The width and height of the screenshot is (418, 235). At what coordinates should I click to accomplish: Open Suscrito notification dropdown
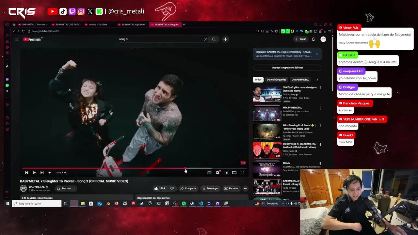tap(66, 188)
